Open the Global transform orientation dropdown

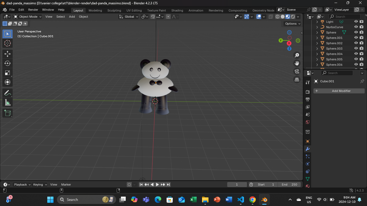[129, 17]
